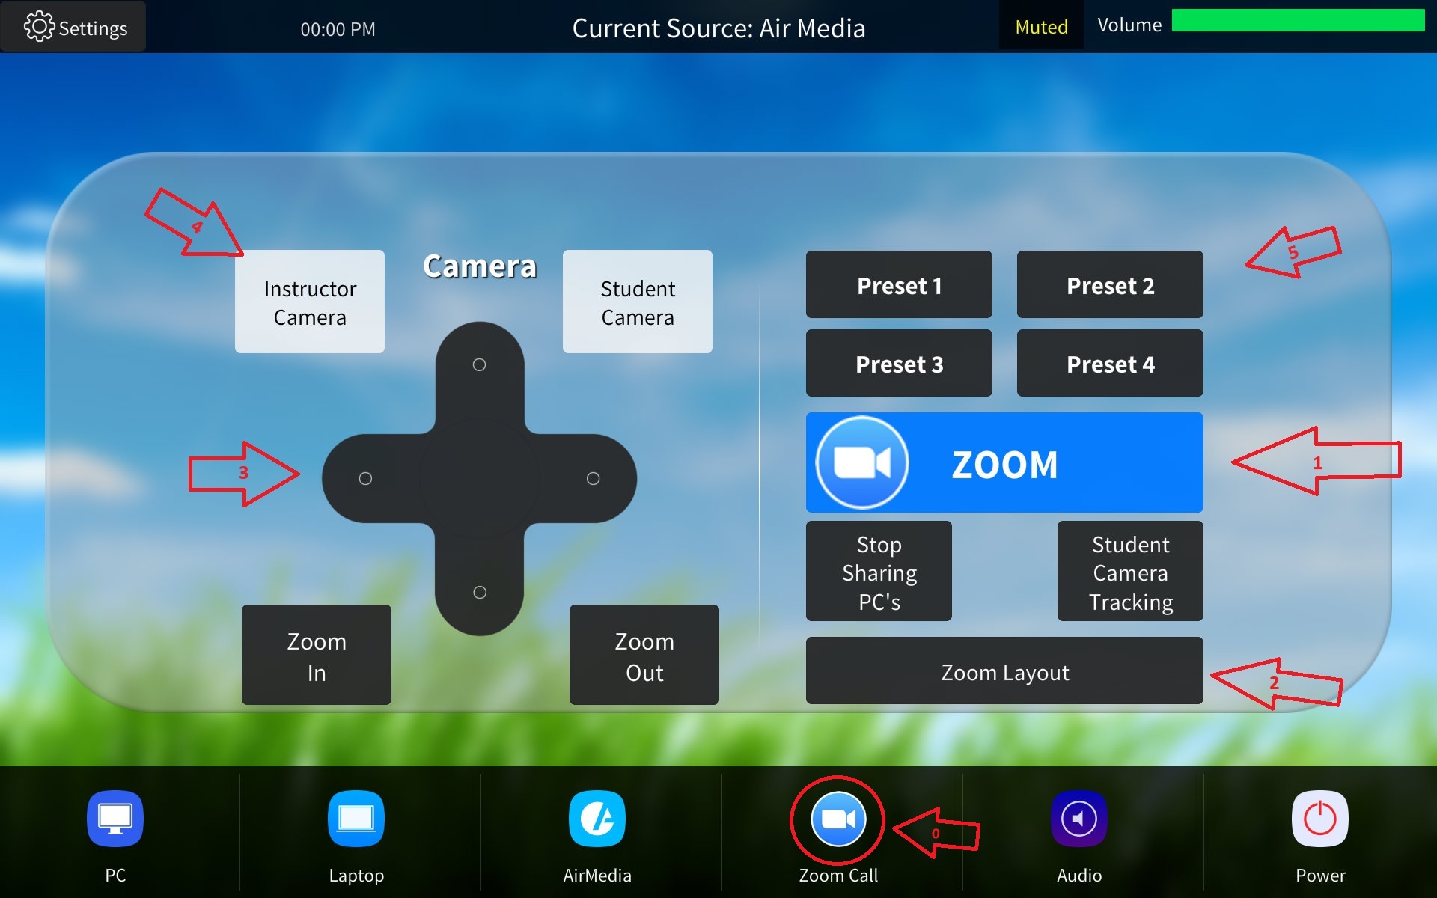Viewport: 1437px width, 898px height.
Task: Adjust the green Volume bar
Action: click(1298, 20)
